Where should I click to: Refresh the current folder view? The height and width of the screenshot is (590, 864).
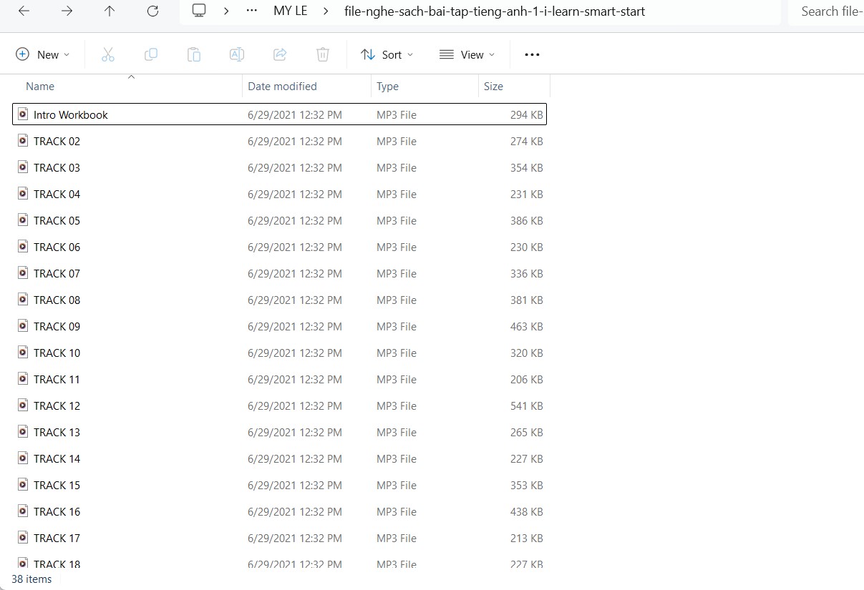click(x=152, y=11)
